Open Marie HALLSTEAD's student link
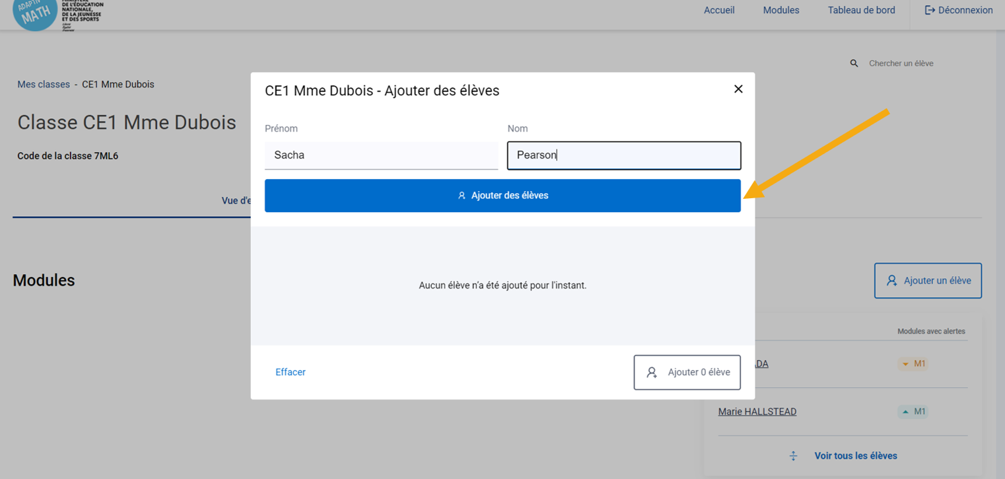1005x479 pixels. click(757, 412)
